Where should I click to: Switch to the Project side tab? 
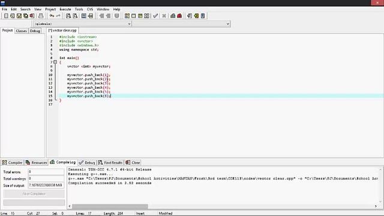tap(7, 31)
